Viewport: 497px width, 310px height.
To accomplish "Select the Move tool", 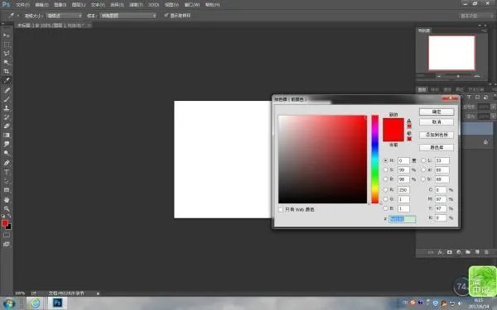I will pos(7,35).
